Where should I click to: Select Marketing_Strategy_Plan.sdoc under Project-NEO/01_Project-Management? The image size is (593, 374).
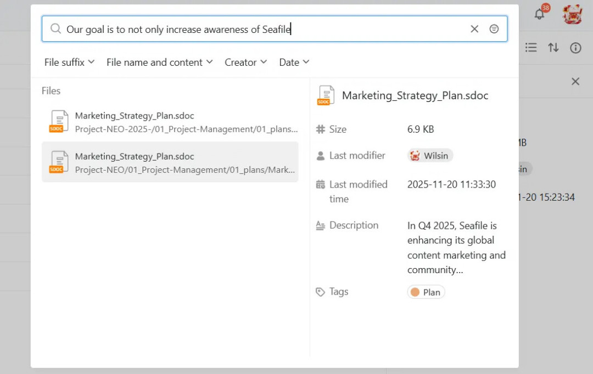(170, 162)
